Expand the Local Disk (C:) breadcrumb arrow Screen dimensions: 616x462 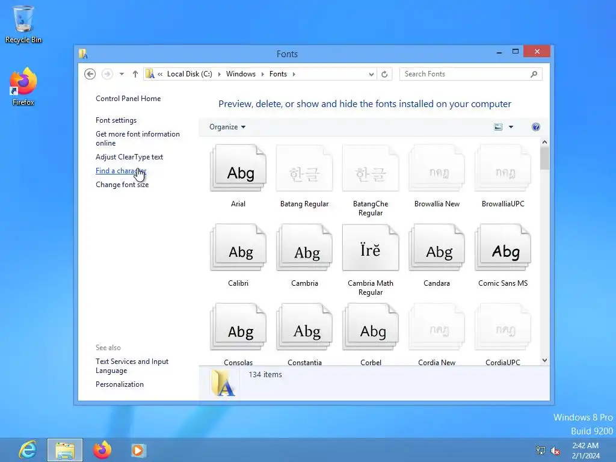pos(219,74)
